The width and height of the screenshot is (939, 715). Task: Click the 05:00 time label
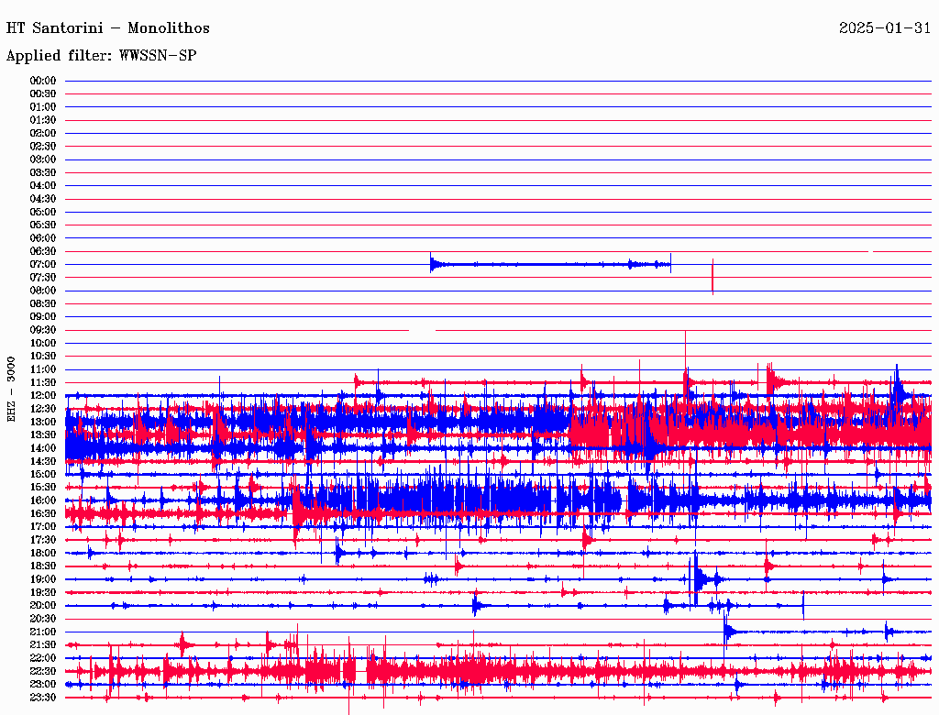point(43,212)
